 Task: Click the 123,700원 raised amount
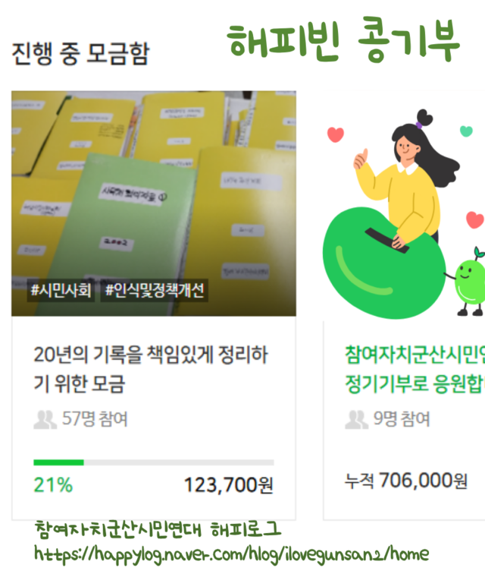pyautogui.click(x=228, y=485)
